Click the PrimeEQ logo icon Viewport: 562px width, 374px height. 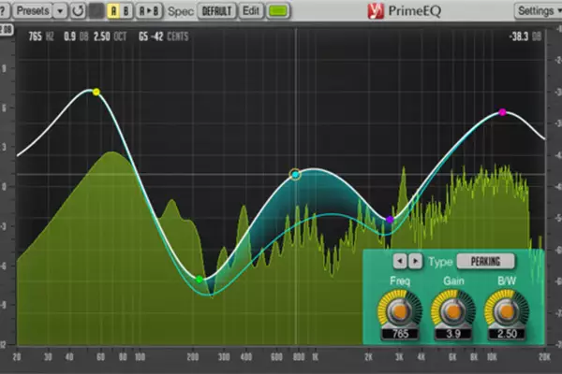(x=376, y=11)
